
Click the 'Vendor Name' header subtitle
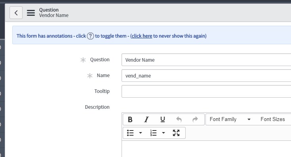point(53,15)
